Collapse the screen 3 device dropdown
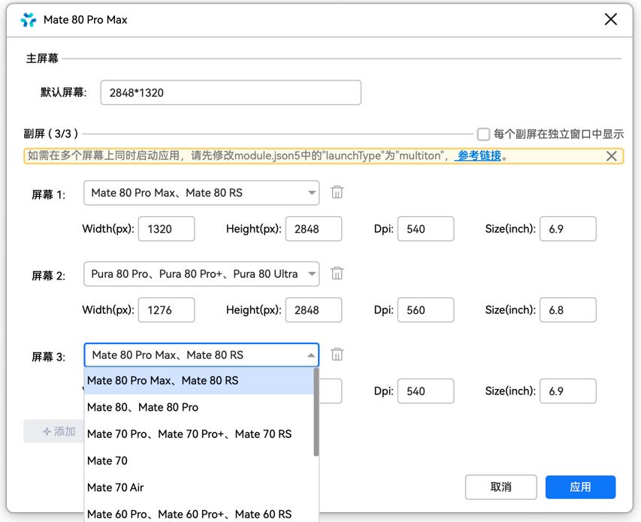The height and width of the screenshot is (522, 641). point(310,355)
